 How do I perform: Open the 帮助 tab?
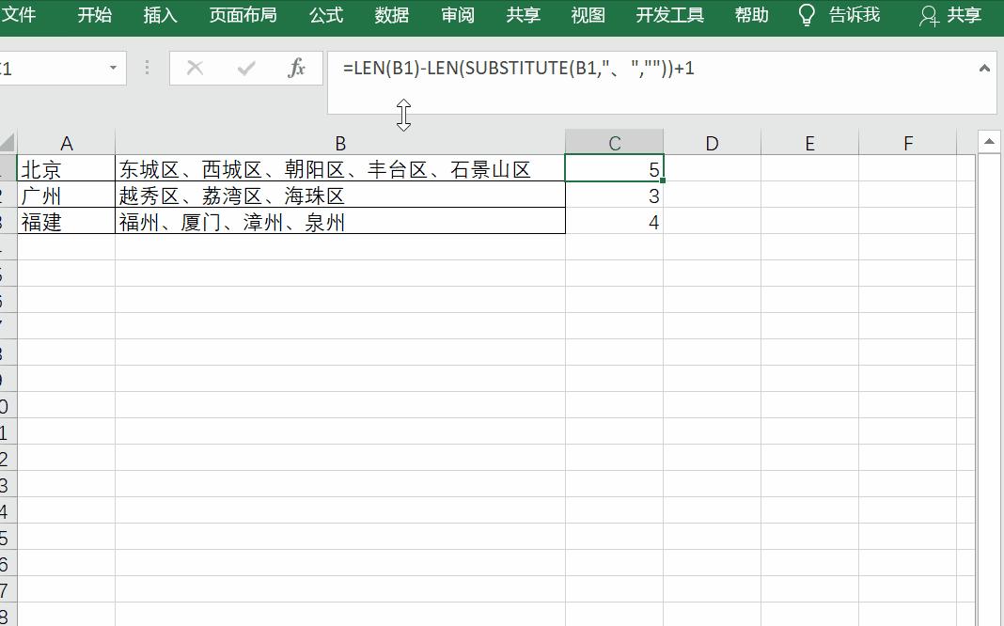751,15
